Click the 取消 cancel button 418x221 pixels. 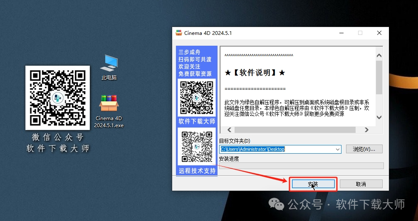coord(361,184)
